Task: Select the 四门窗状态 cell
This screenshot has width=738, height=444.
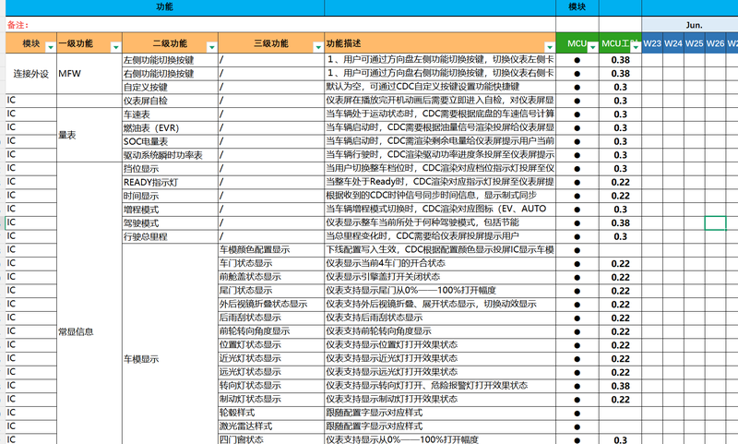Action: pos(271,439)
